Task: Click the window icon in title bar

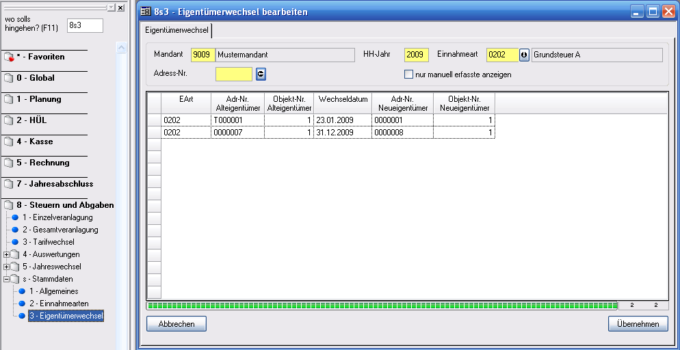Action: [x=146, y=12]
